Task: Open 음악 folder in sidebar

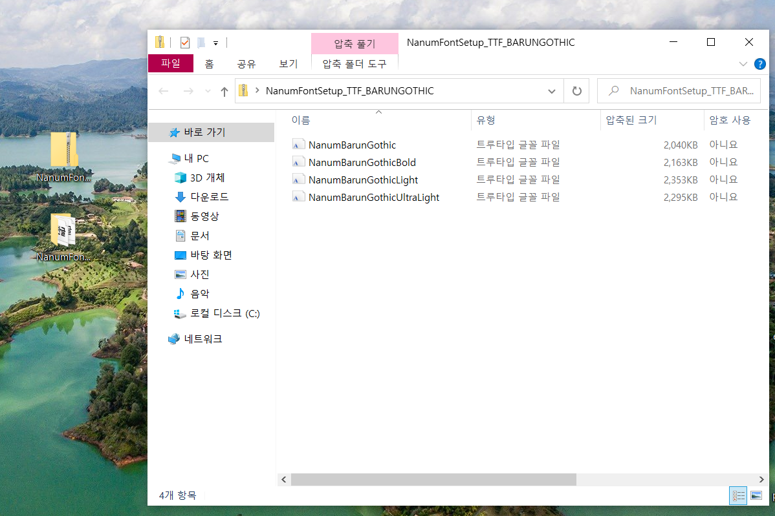Action: coord(200,294)
